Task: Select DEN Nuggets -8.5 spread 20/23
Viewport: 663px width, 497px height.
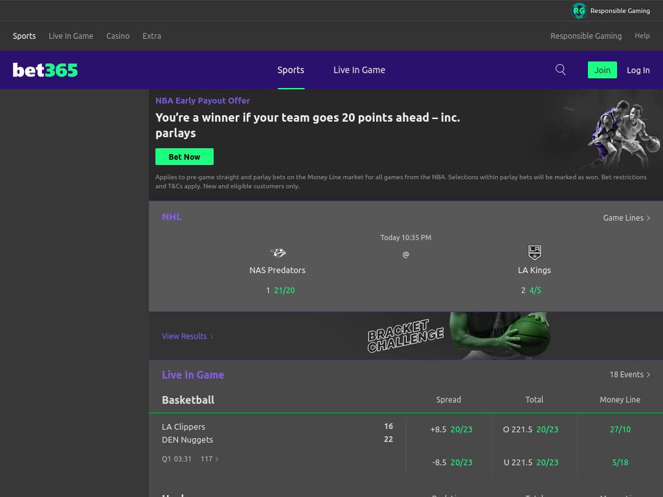Action: [x=452, y=462]
